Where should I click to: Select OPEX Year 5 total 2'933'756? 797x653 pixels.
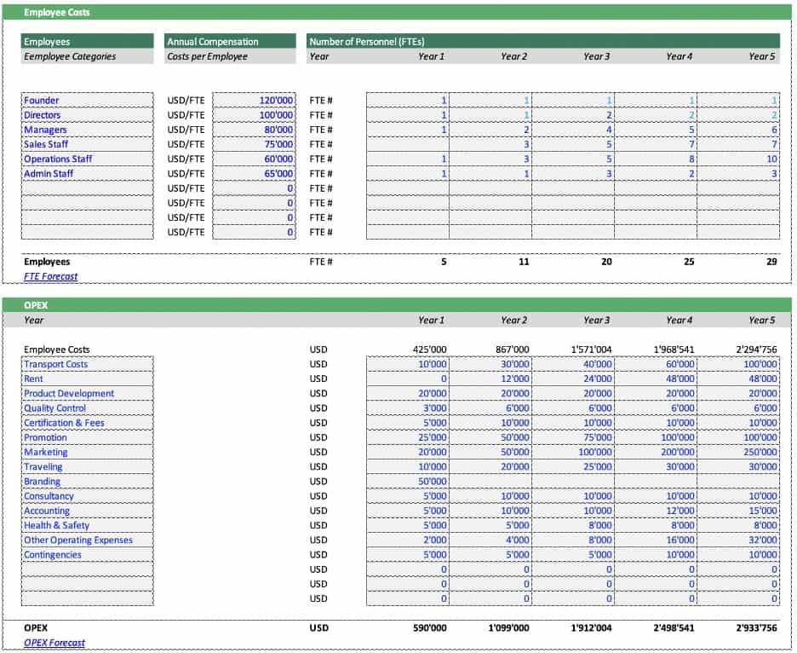756,628
